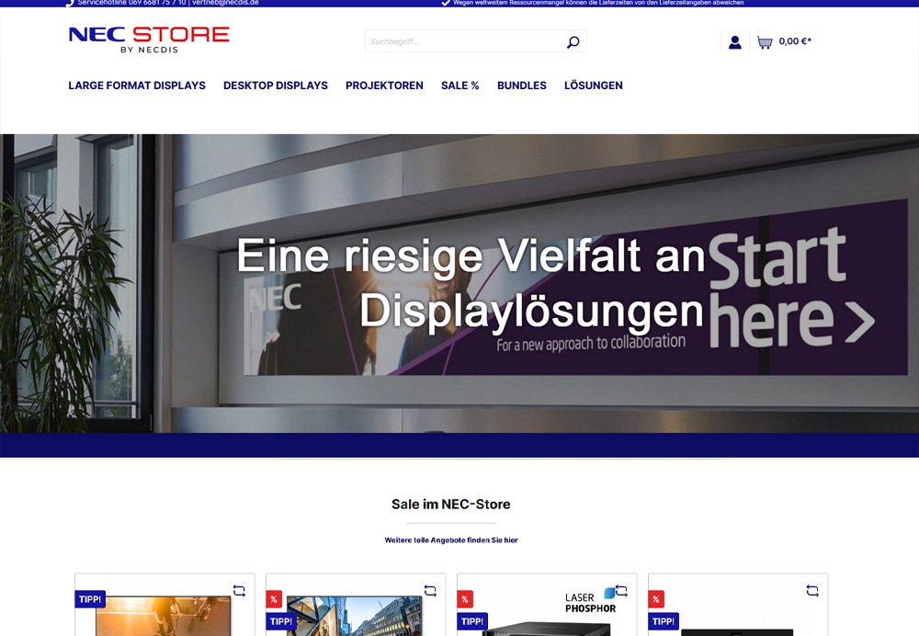The width and height of the screenshot is (919, 636).
Task: Click the Lieferzeiten notice in the top bar
Action: (x=598, y=3)
